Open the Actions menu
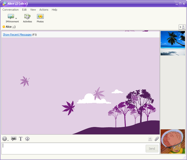Image resolution: width=187 pixels, height=160 pixels. 44,10
